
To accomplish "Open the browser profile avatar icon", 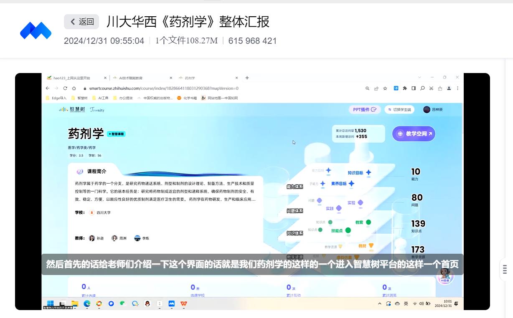I will click(x=449, y=88).
